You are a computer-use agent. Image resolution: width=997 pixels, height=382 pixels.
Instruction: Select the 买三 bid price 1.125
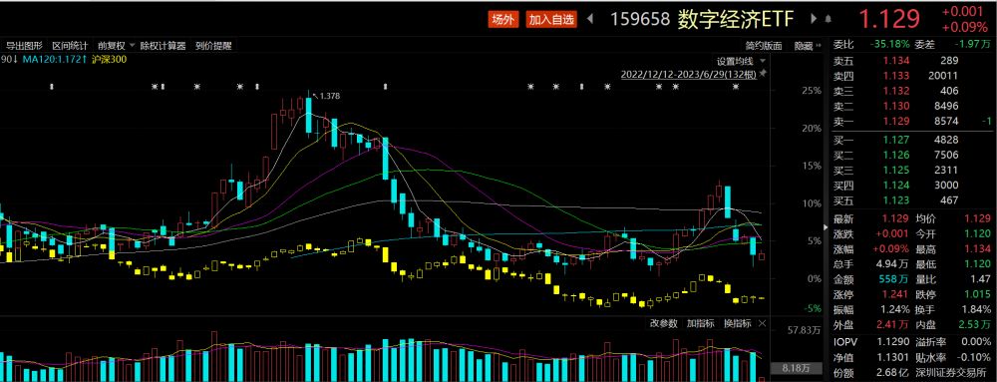coord(897,171)
